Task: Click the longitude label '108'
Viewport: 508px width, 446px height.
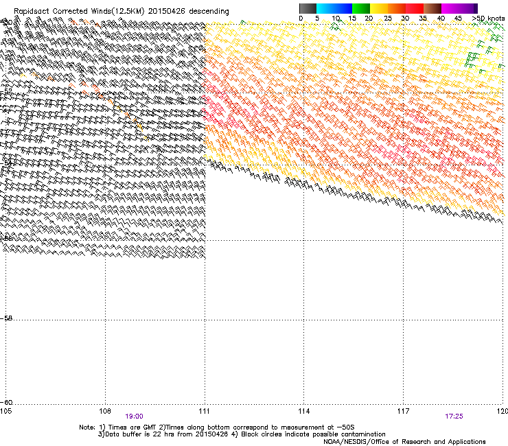Action: (105, 411)
